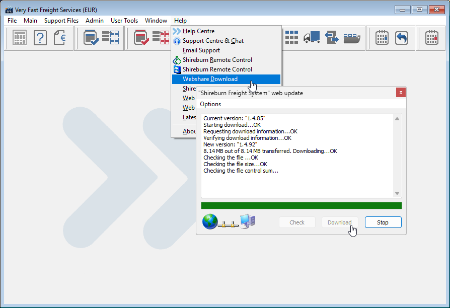Choose Shireburn Remote Control with blue icon
The image size is (450, 308).
coord(226,69)
